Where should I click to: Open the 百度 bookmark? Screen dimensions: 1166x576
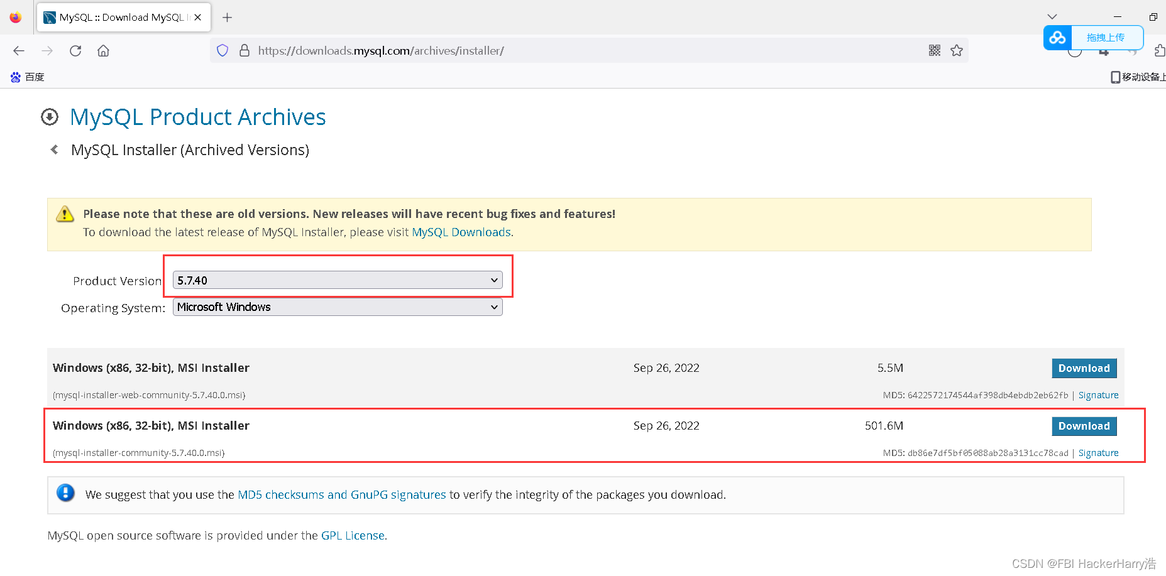28,77
